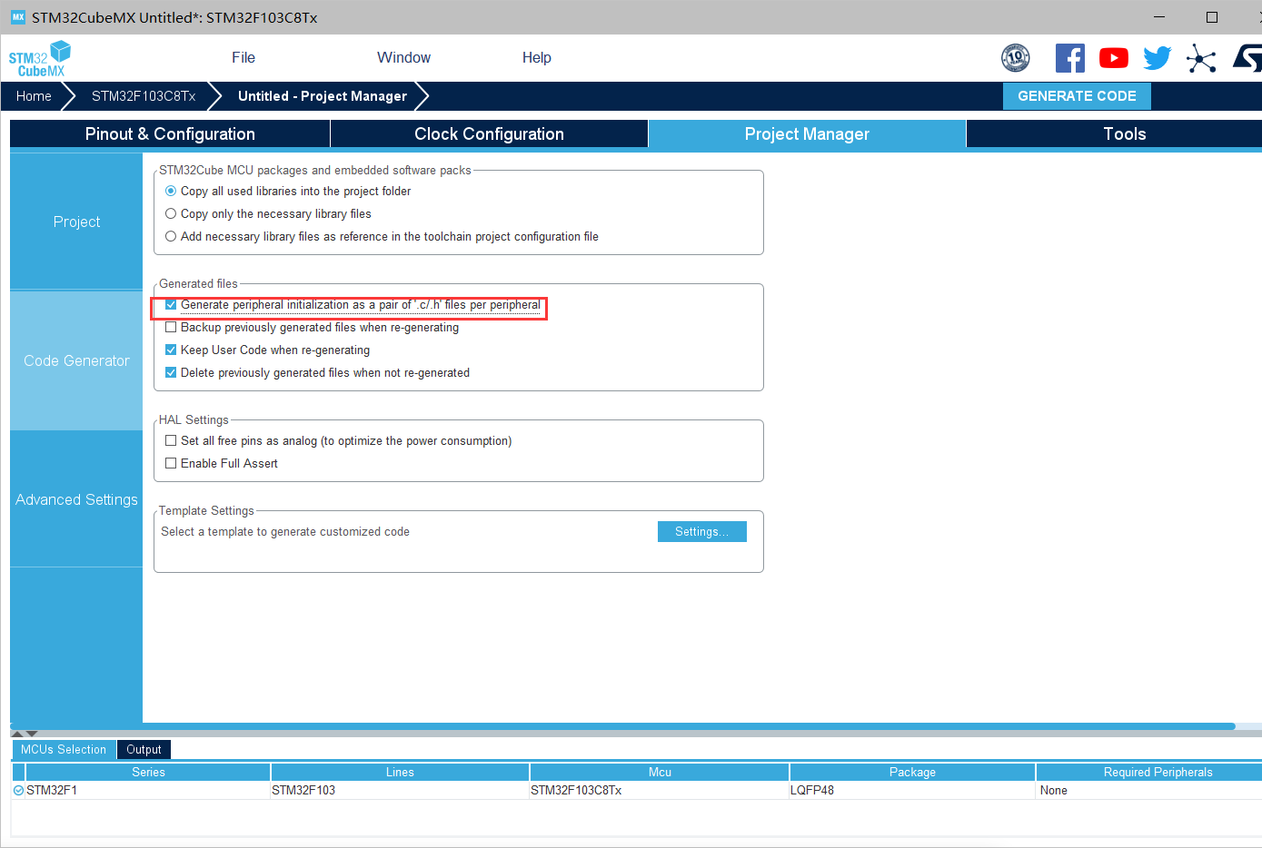Click the template Settings... button
This screenshot has height=848, width=1262.
702,532
